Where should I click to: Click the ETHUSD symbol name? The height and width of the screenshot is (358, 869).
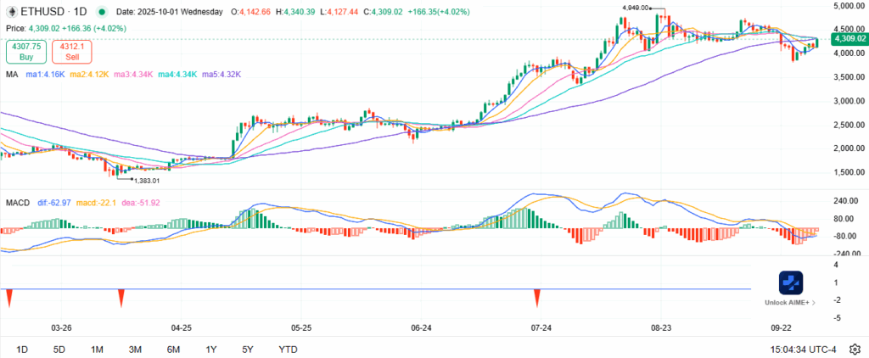point(42,13)
